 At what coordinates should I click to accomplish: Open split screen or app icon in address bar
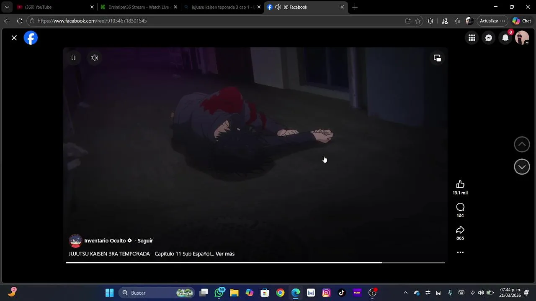pos(408,21)
